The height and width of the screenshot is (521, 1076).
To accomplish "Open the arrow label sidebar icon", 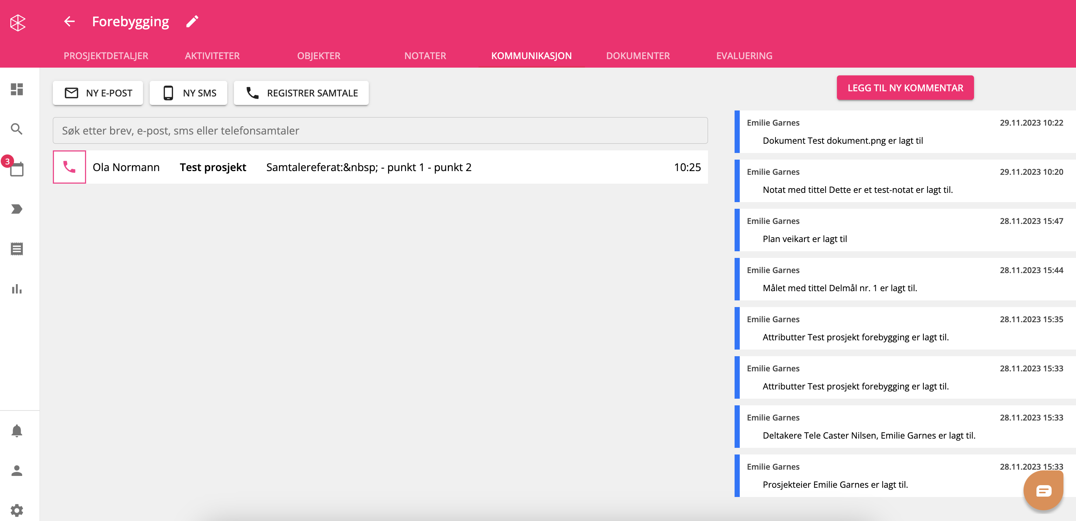I will click(17, 209).
